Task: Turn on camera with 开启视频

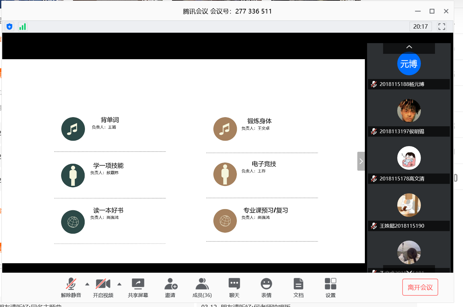Action: (103, 287)
